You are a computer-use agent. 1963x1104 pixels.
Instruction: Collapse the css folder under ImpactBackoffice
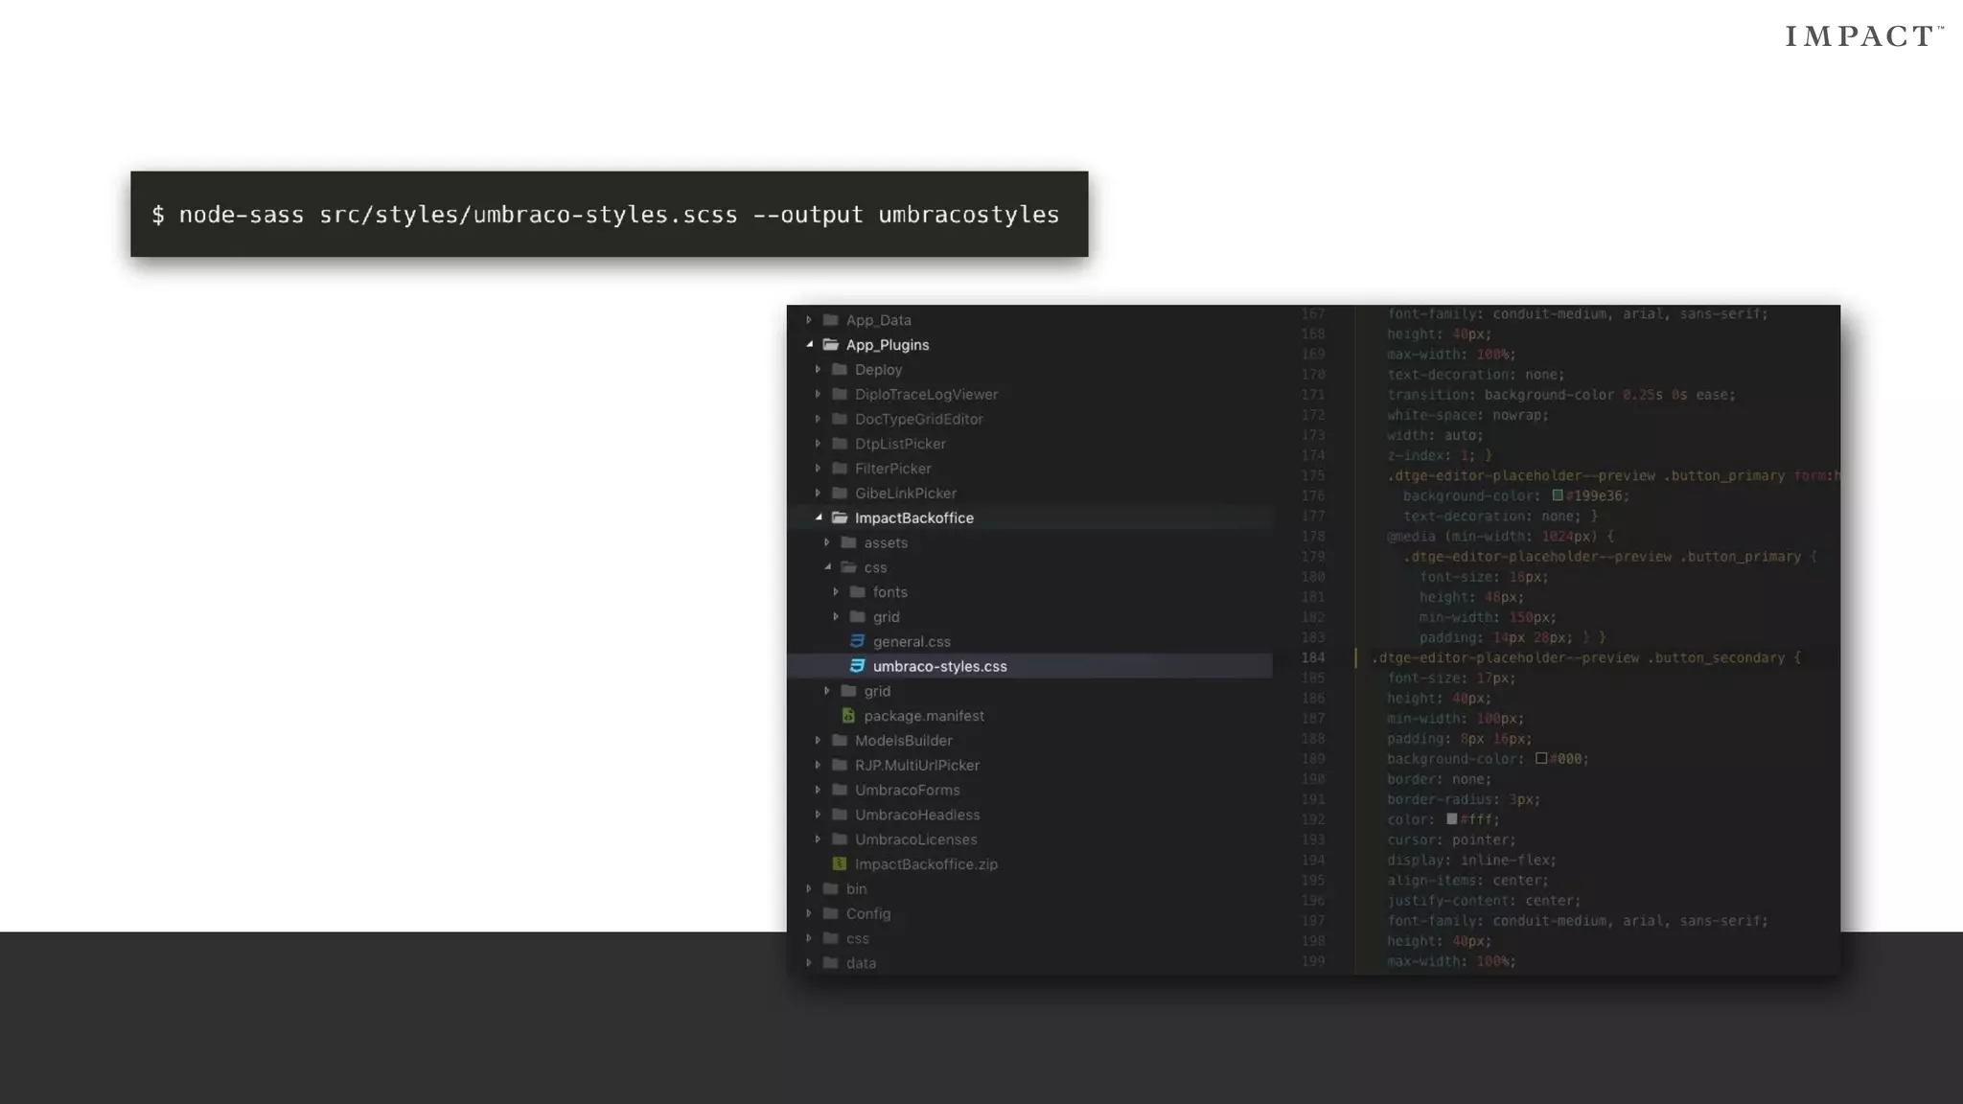click(x=828, y=567)
